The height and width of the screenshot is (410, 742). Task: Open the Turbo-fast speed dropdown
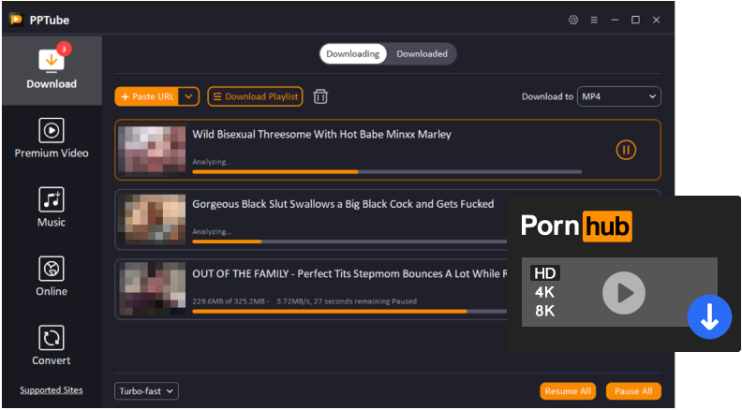146,391
